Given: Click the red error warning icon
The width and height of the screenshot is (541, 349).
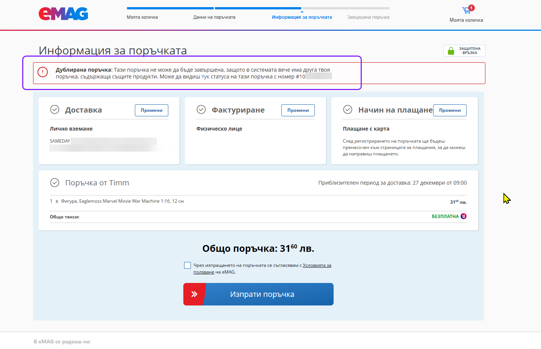Looking at the screenshot, I should pyautogui.click(x=43, y=72).
